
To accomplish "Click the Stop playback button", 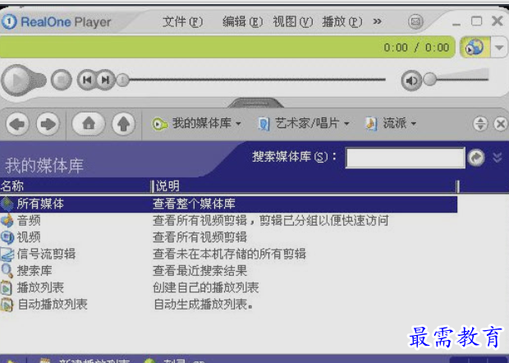I will pyautogui.click(x=61, y=80).
